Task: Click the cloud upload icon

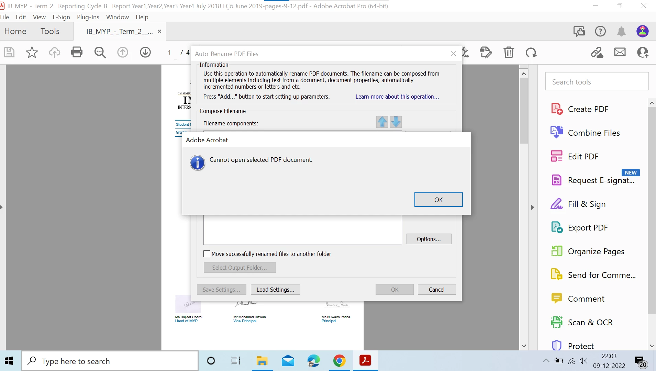Action: [54, 53]
